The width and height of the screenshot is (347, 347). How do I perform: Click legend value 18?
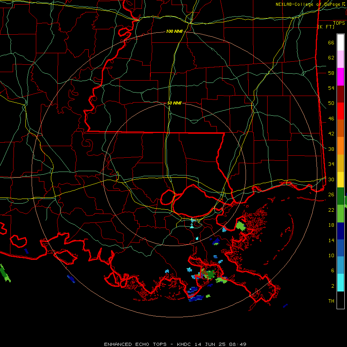point(331,225)
